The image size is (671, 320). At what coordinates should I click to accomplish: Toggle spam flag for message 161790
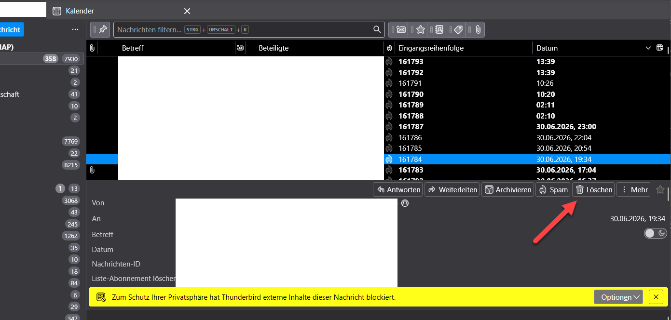[x=389, y=94]
